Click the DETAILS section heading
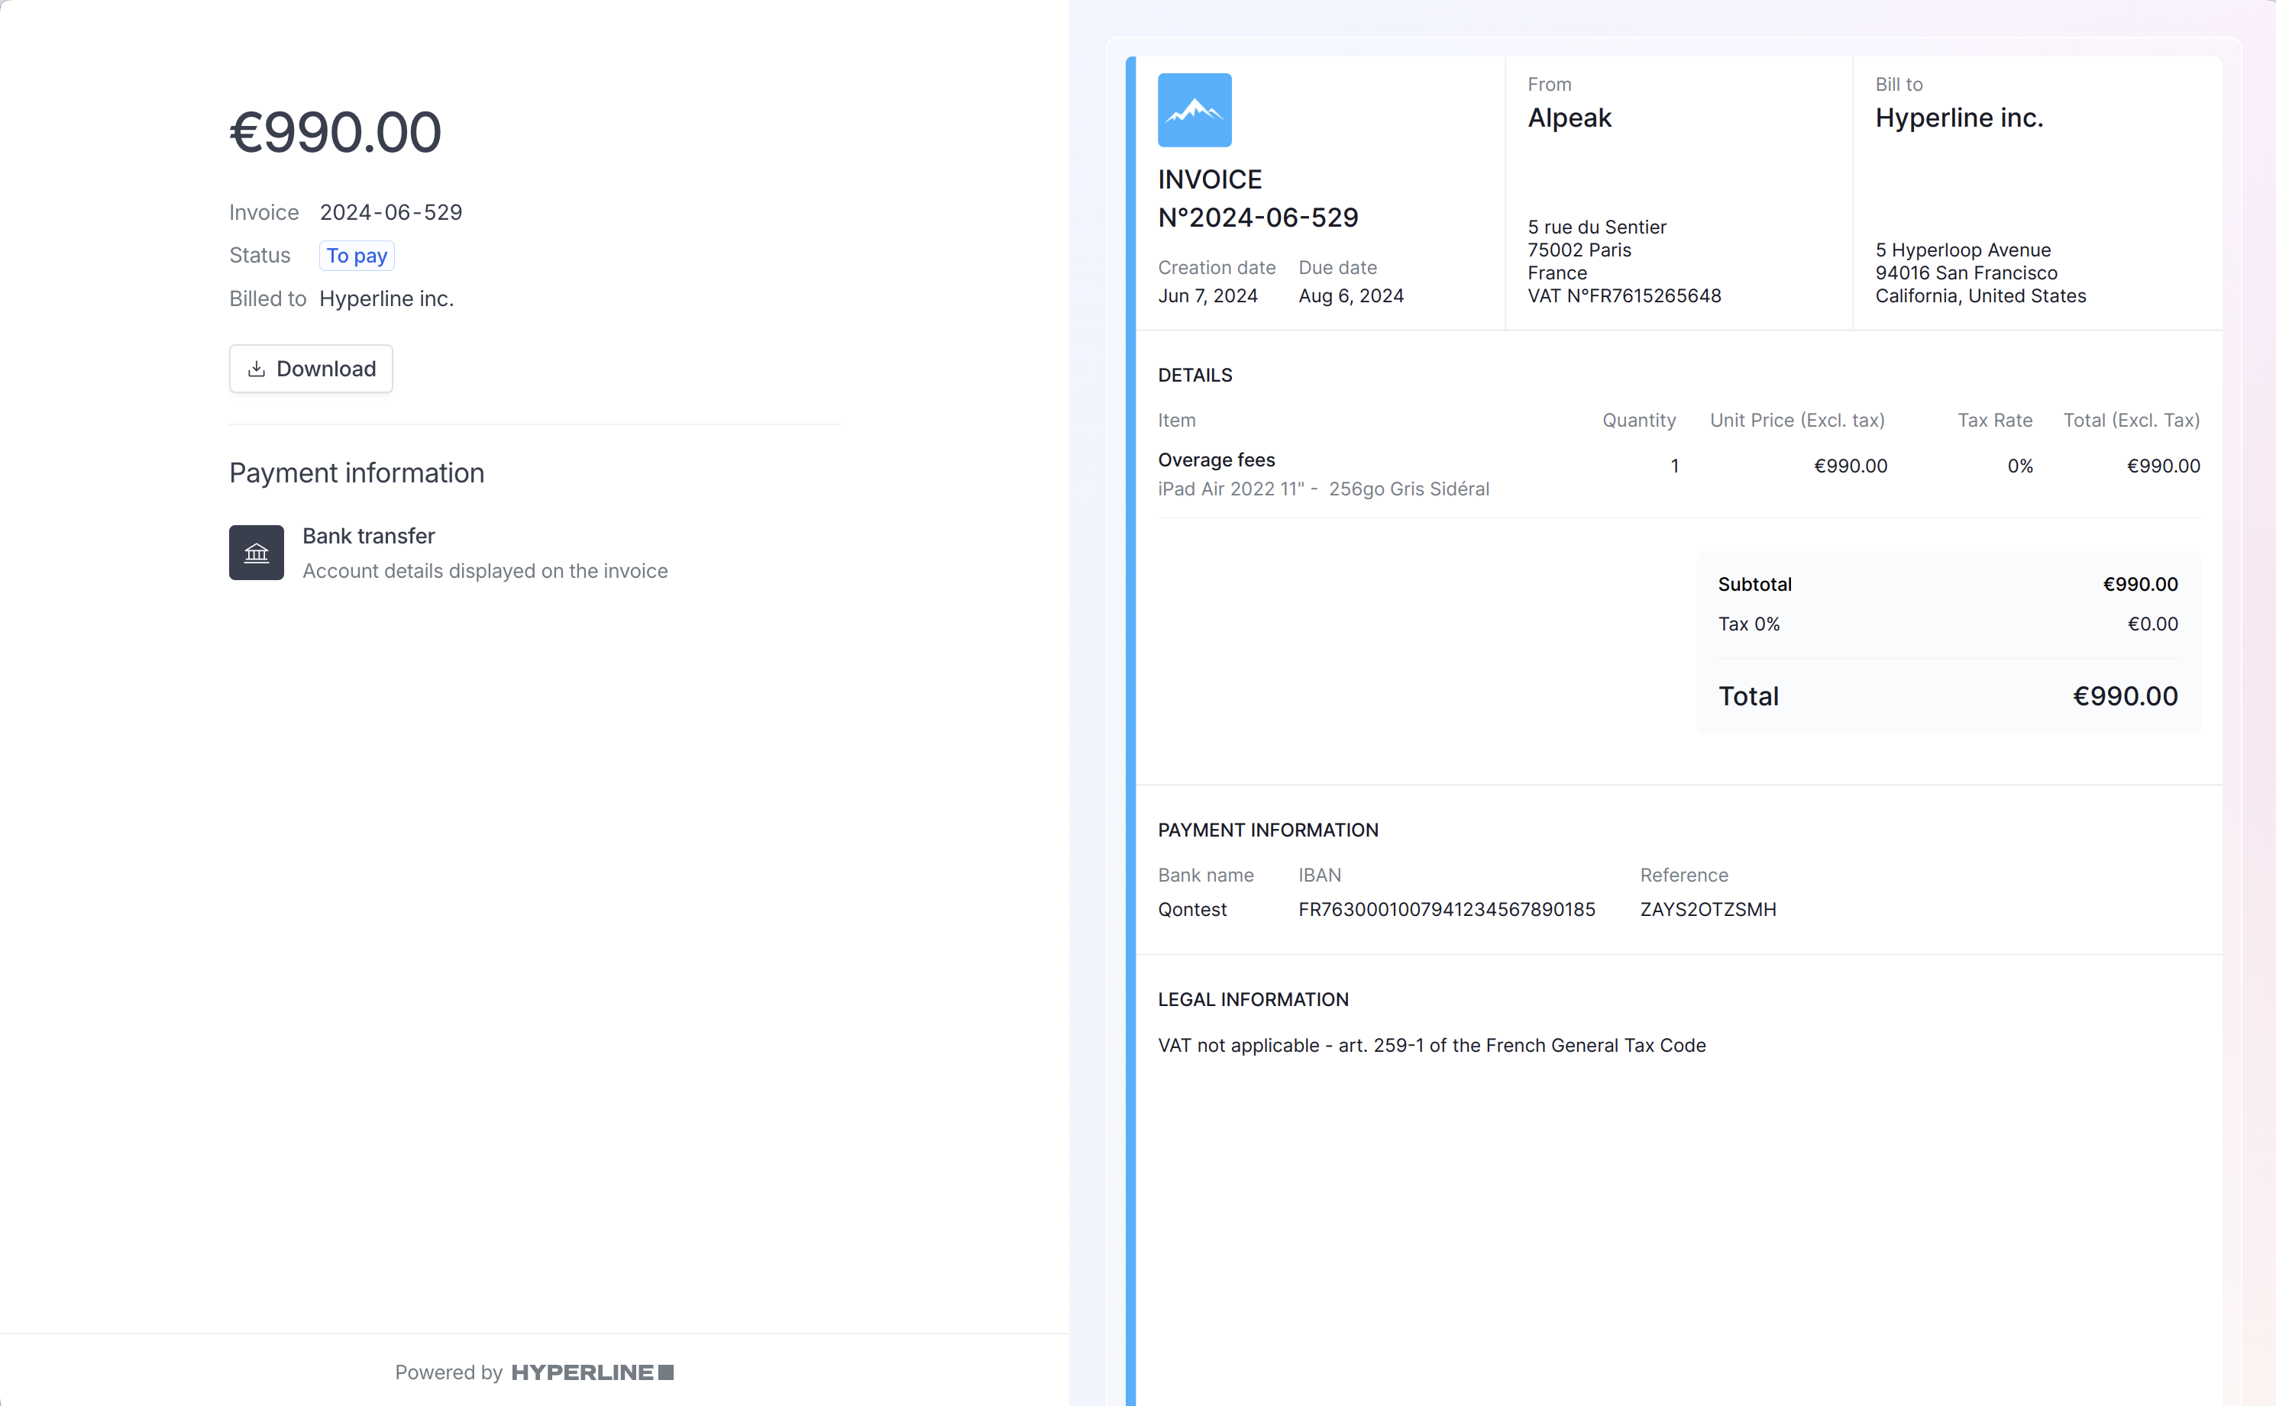The height and width of the screenshot is (1406, 2276). (x=1195, y=375)
